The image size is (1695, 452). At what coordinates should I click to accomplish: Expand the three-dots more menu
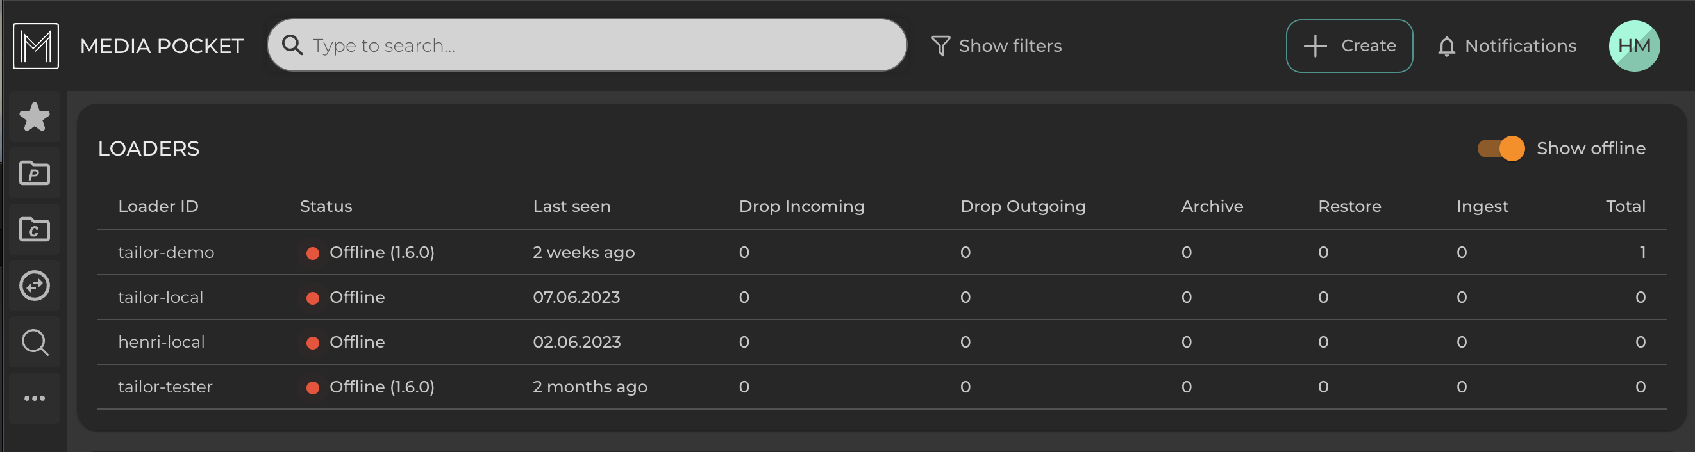34,398
